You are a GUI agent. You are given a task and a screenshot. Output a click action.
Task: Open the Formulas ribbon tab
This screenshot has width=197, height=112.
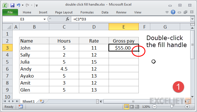[87, 12]
